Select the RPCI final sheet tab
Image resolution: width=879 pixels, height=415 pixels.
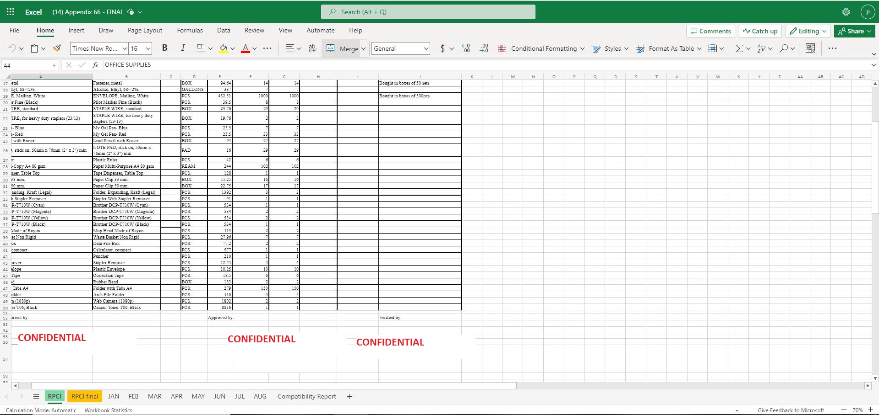click(x=85, y=396)
